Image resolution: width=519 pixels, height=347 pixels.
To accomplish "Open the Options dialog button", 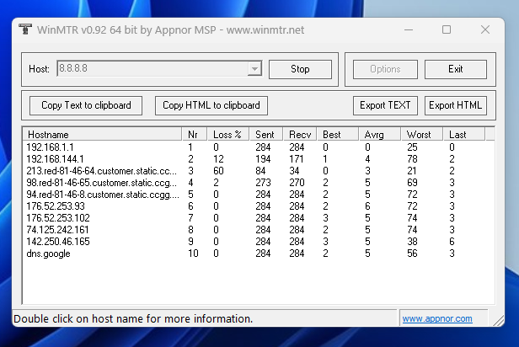I will 385,69.
